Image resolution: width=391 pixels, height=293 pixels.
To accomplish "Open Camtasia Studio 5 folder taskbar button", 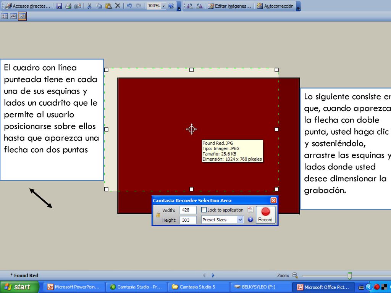I will coord(199,287).
